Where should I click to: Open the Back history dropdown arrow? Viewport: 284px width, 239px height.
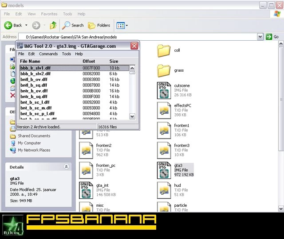26,25
